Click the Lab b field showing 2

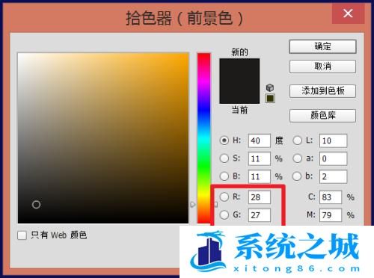pos(333,176)
